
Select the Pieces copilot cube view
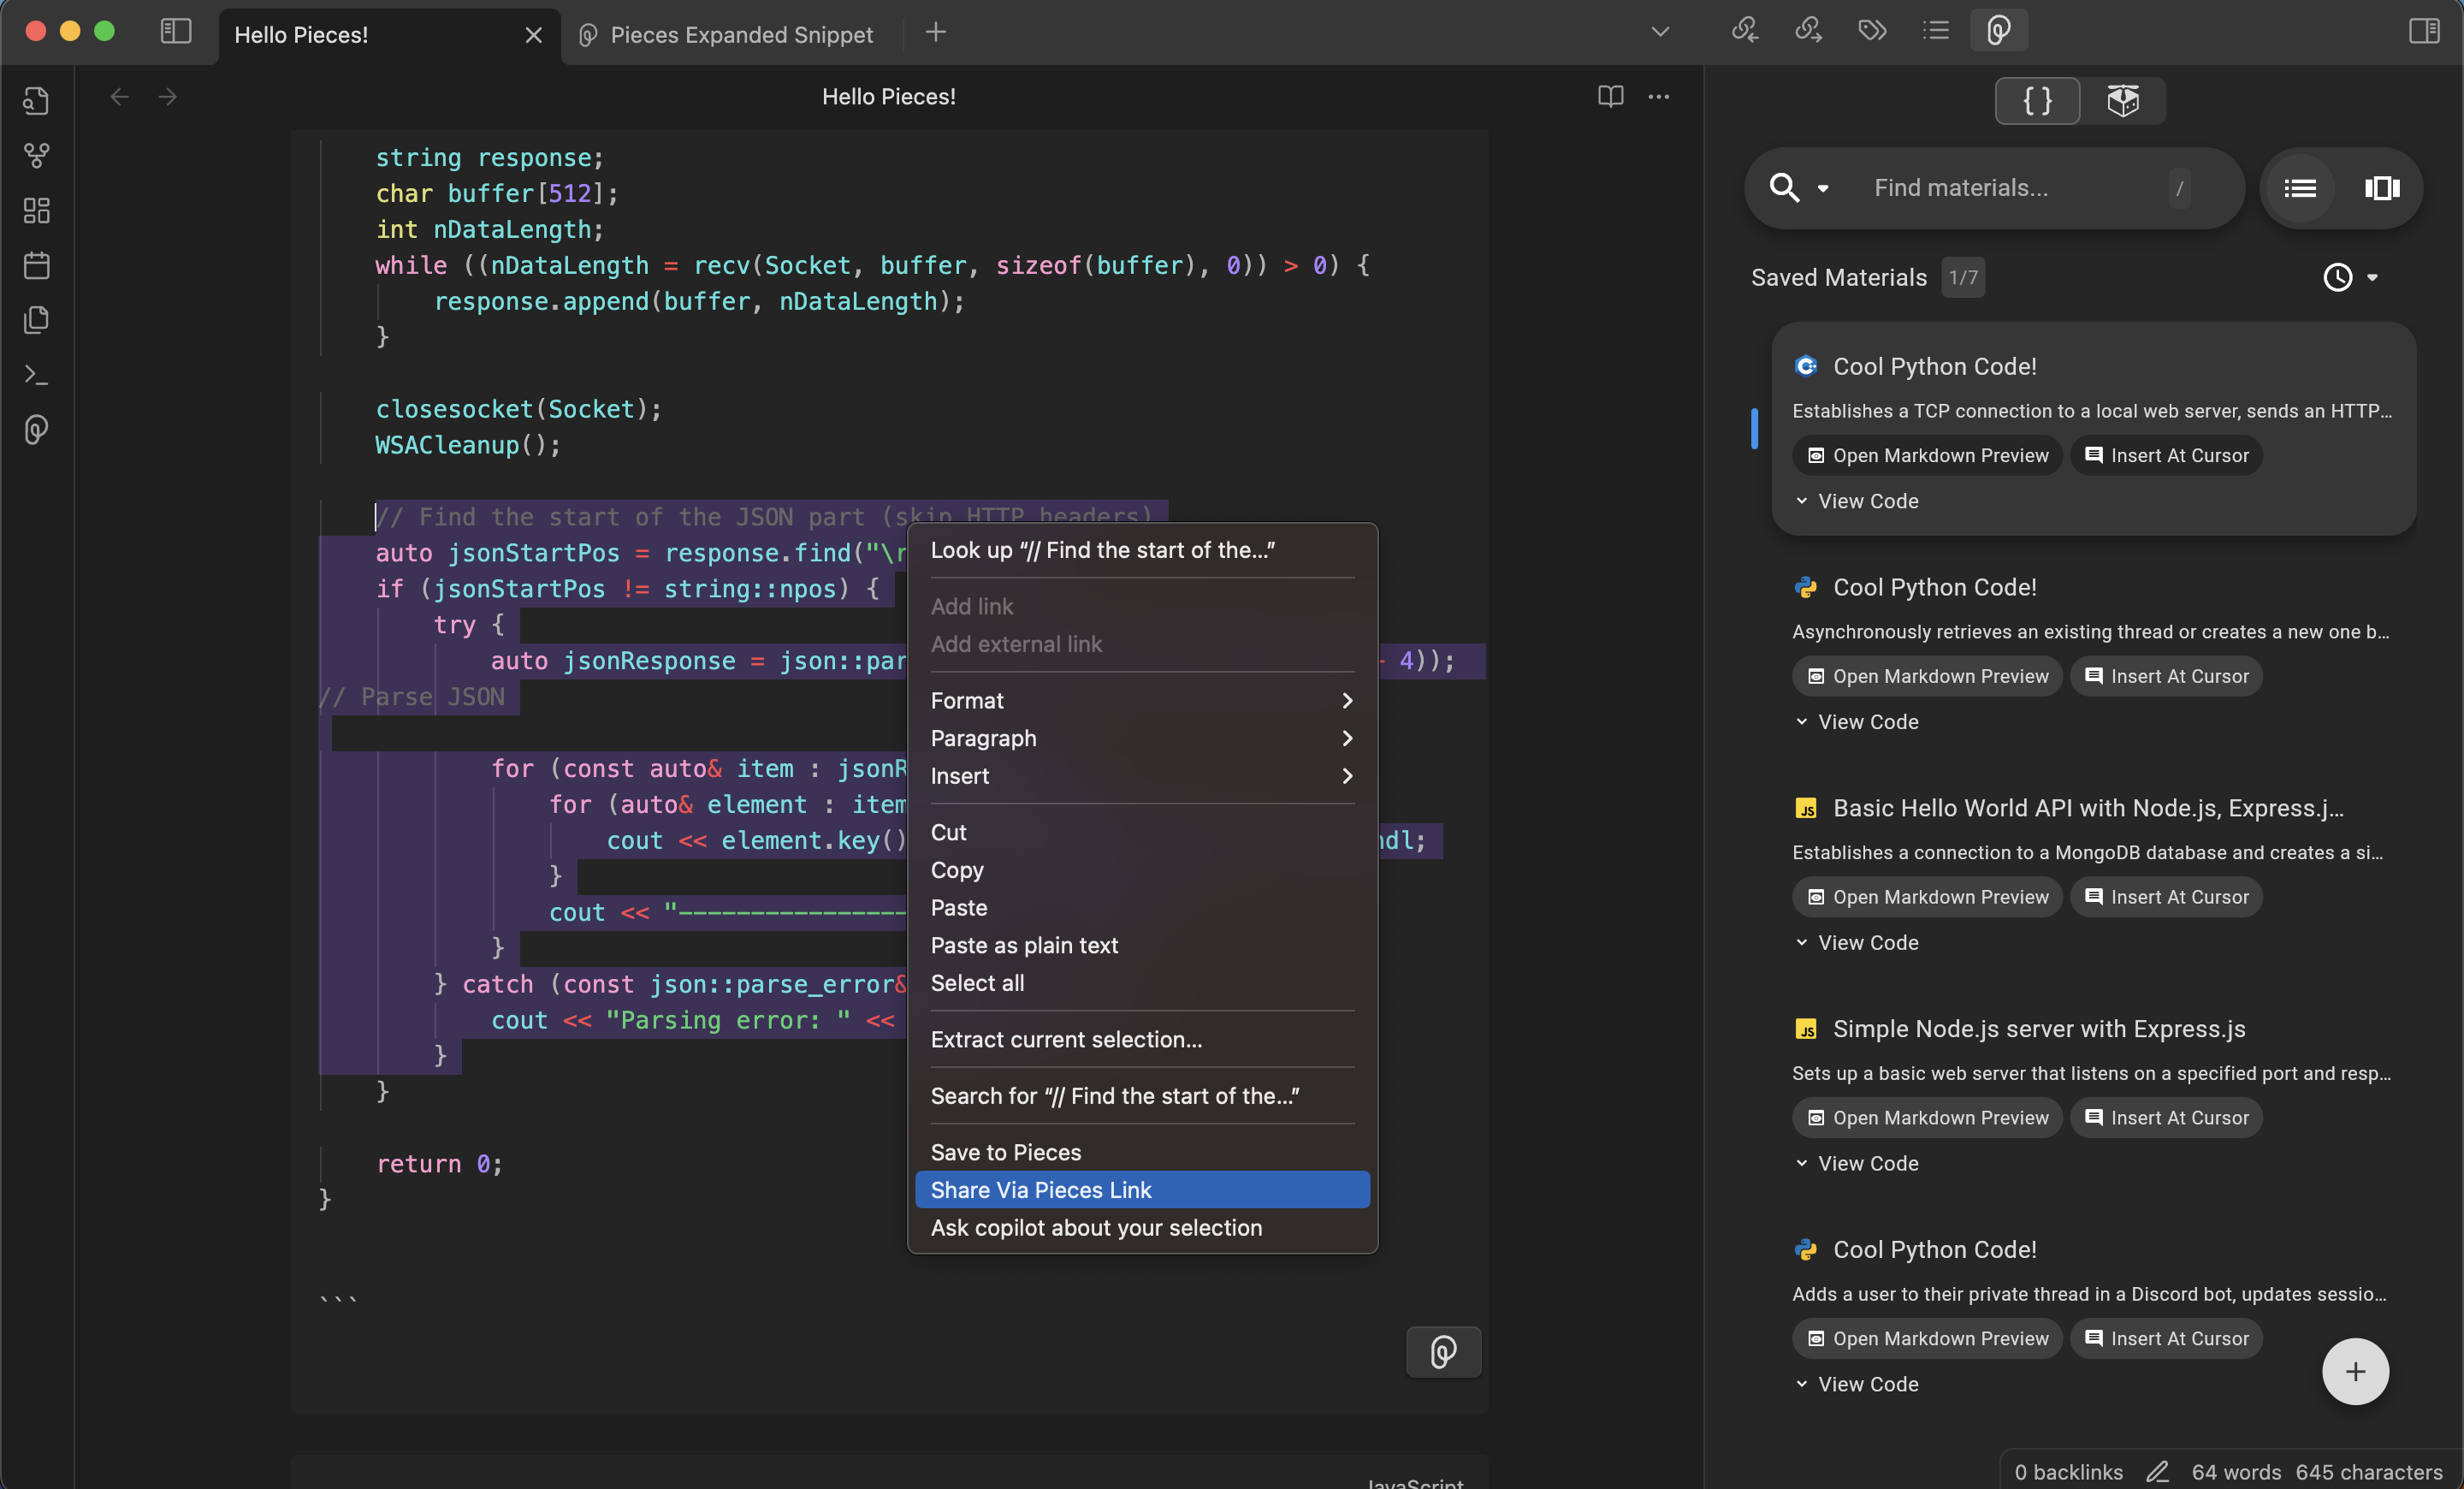pos(2123,100)
